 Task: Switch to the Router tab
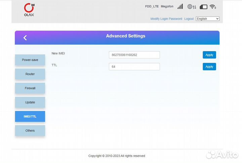click(x=30, y=74)
